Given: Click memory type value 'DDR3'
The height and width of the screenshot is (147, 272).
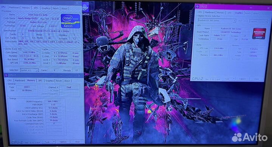Looking at the screenshot, I should [26, 87].
